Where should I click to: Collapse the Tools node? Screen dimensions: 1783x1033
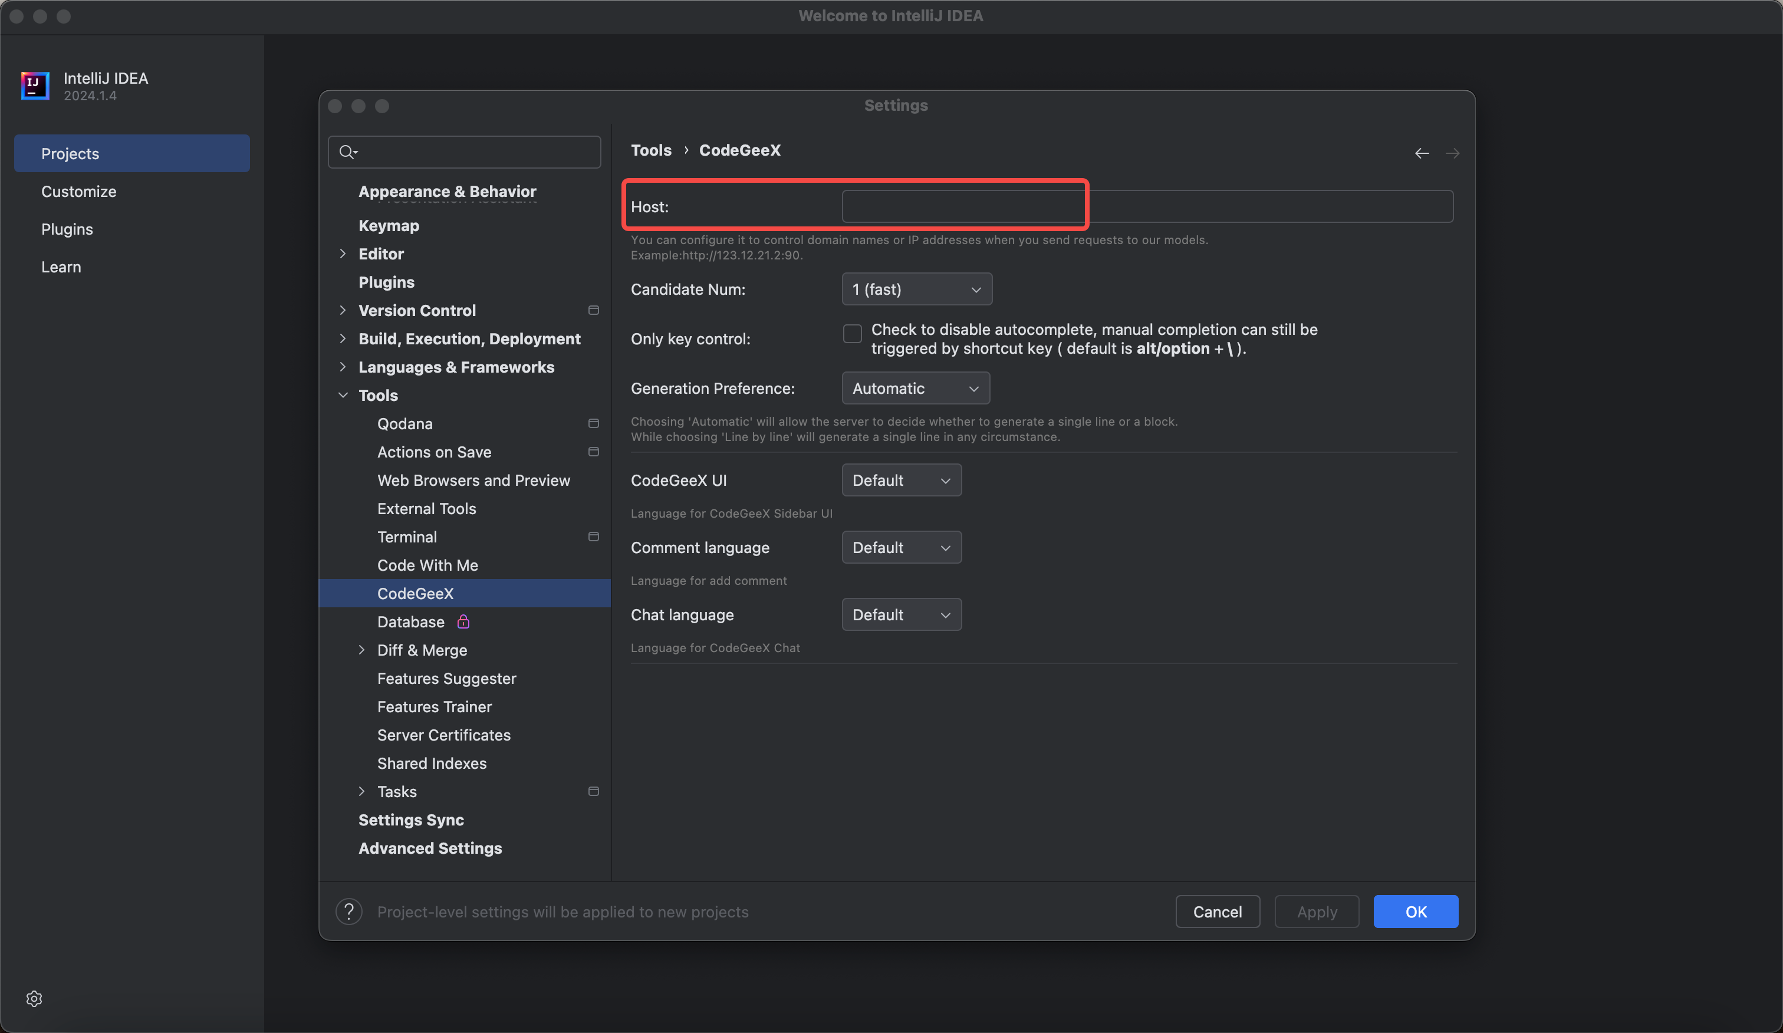pyautogui.click(x=343, y=395)
